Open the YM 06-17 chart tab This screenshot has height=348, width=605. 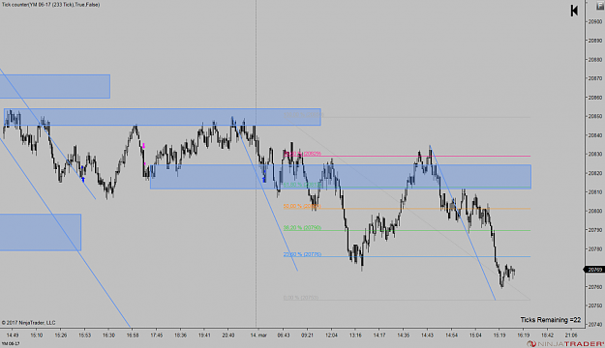11,343
